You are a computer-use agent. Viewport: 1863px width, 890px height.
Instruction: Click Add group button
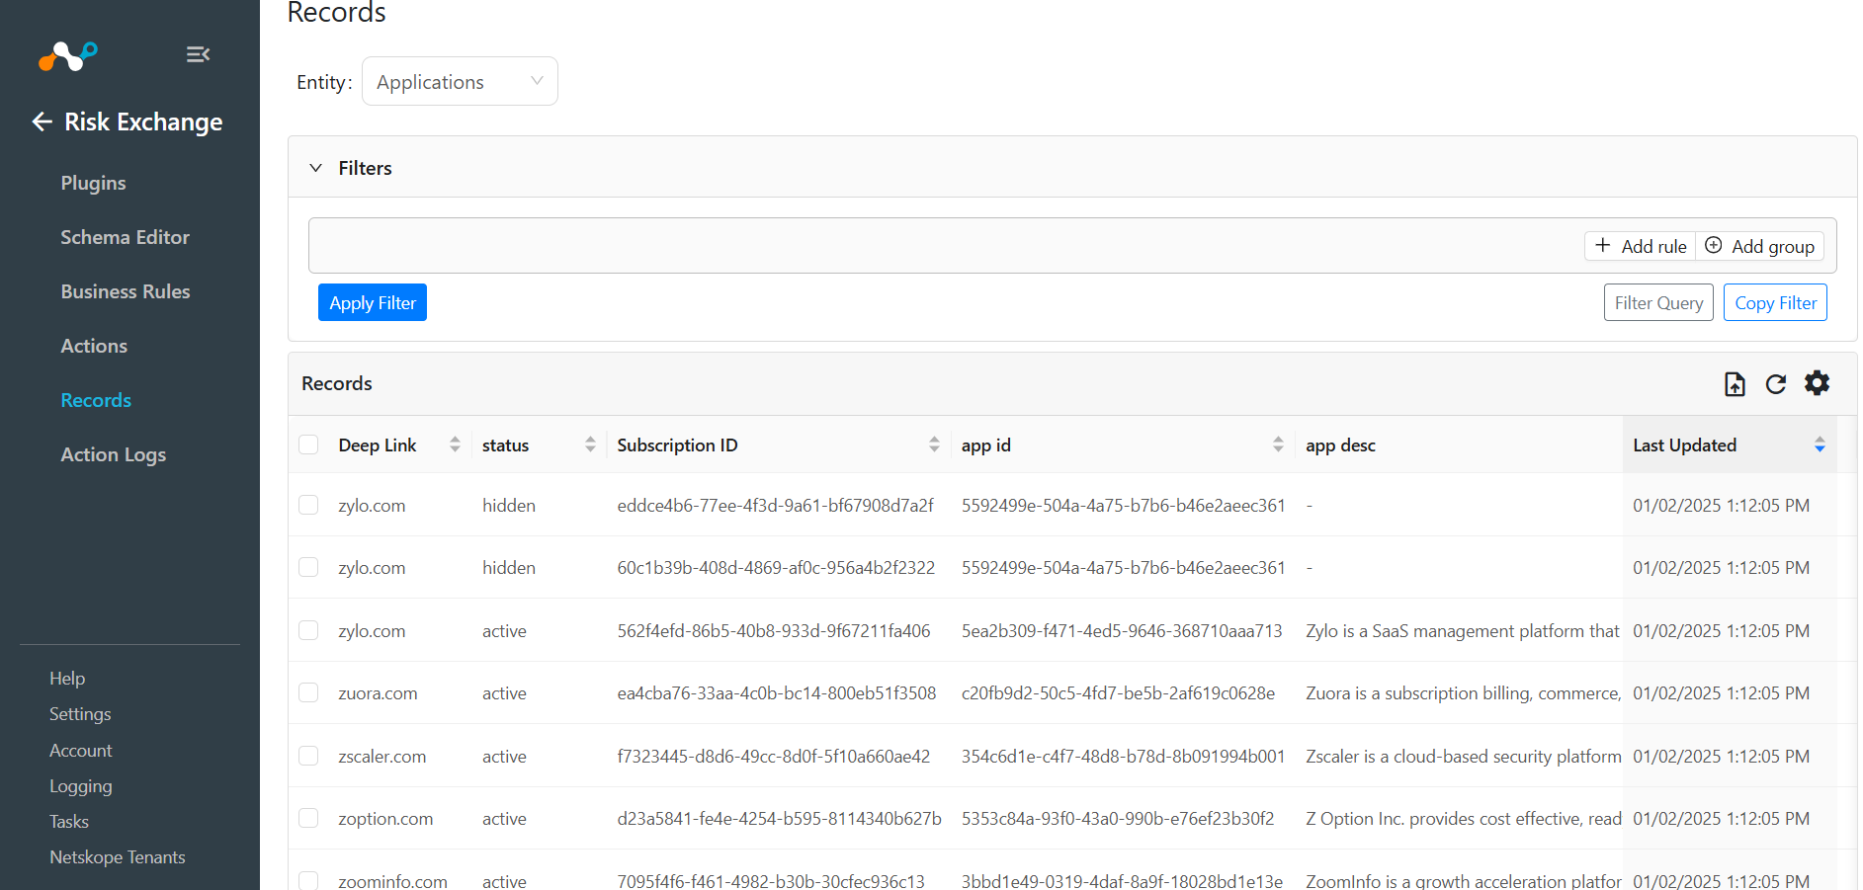[1760, 246]
